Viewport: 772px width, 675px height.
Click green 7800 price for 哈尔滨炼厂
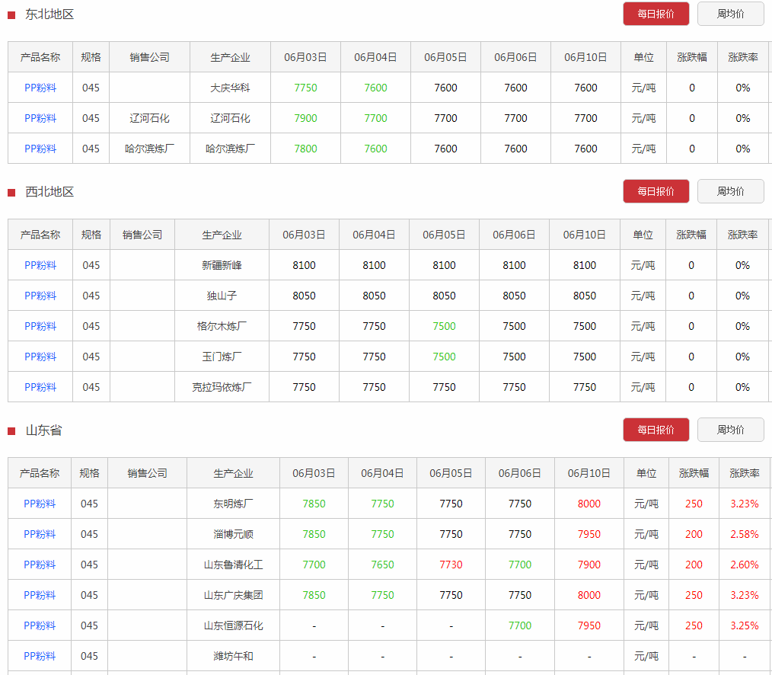point(305,149)
